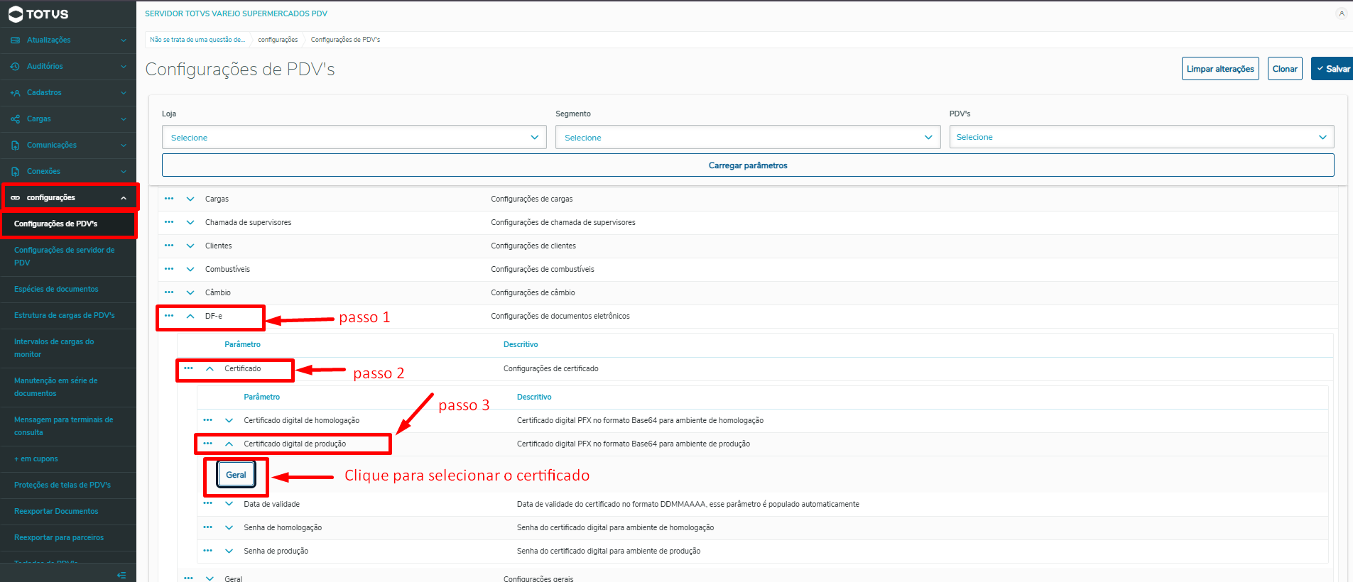Open the user profile icon

[1342, 13]
